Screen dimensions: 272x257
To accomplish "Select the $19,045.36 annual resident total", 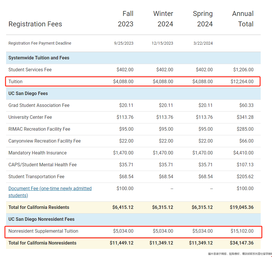I will [242, 207].
